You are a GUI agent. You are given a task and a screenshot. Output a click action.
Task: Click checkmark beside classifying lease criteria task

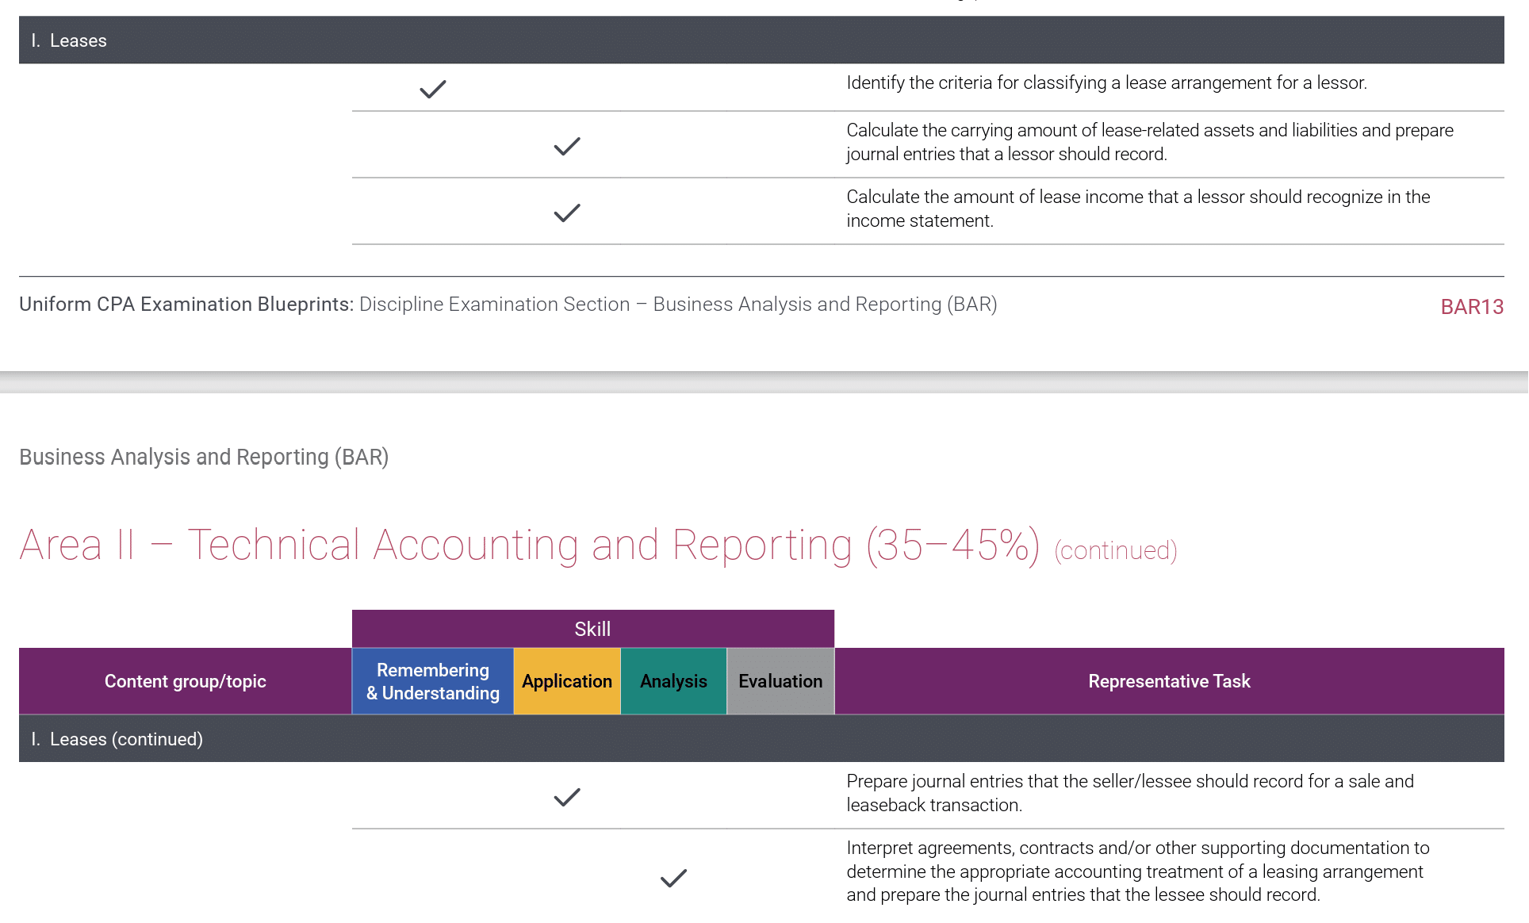point(433,89)
